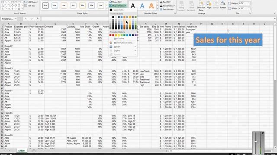Click the 'Round 6' cell

(x=9, y=135)
